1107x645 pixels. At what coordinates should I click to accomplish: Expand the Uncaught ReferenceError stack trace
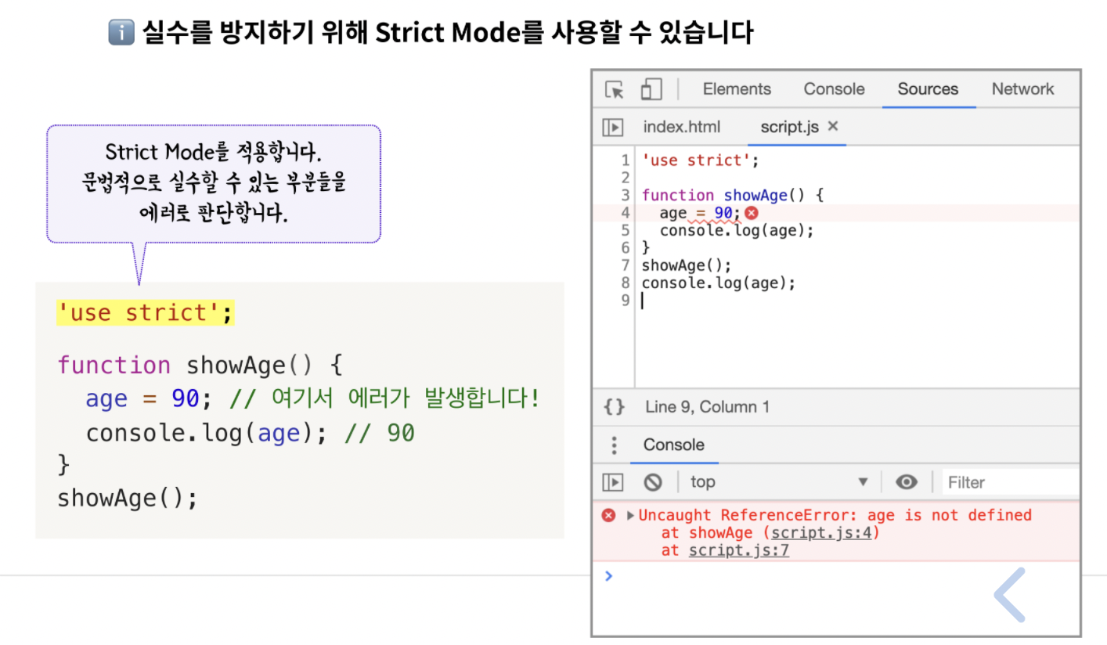(x=631, y=515)
